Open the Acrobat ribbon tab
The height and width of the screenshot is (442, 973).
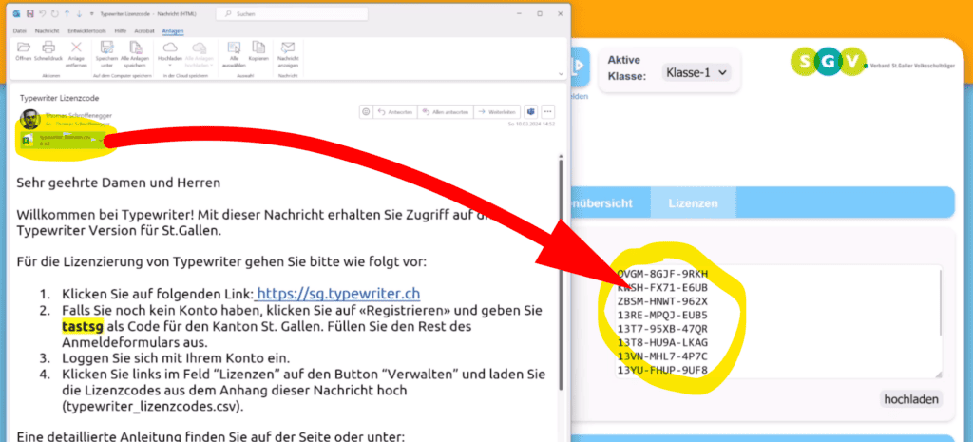[x=144, y=30]
